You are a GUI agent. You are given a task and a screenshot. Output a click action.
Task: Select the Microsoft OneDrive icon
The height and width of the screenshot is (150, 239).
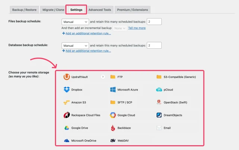[66, 141]
